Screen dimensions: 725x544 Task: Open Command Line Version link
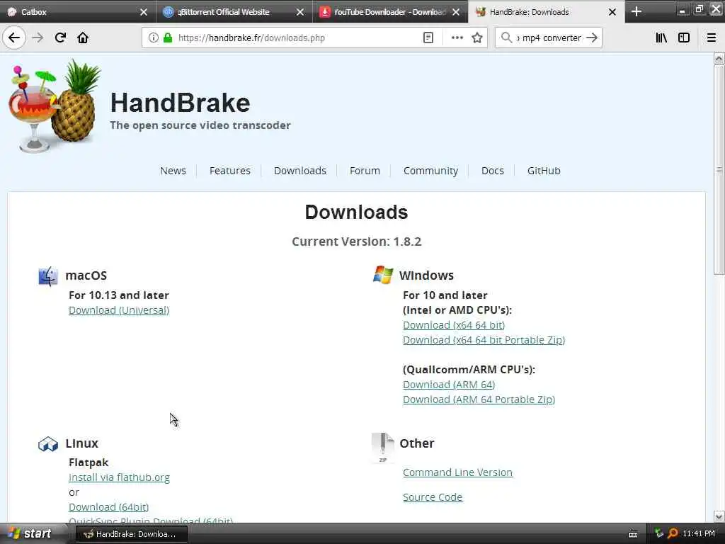[457, 472]
